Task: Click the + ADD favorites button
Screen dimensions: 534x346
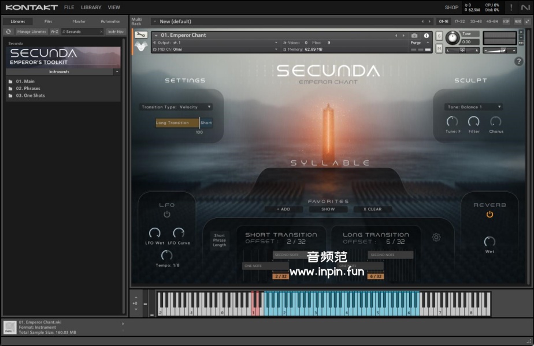Action: tap(283, 209)
